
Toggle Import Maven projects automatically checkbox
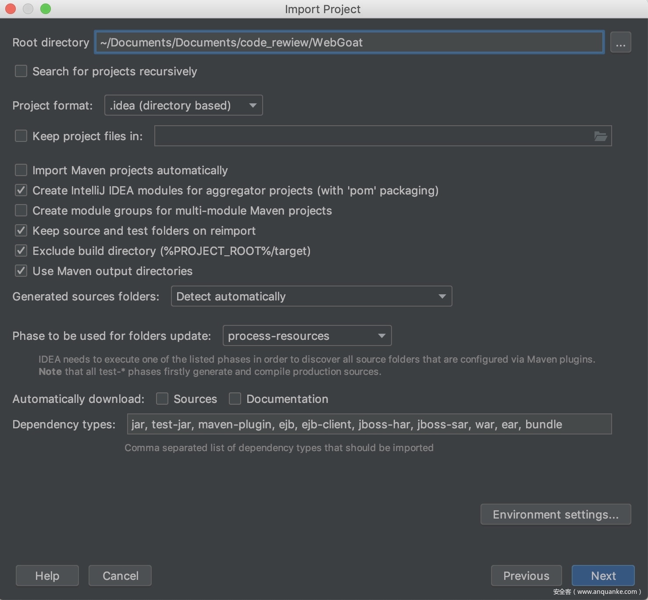(x=21, y=170)
